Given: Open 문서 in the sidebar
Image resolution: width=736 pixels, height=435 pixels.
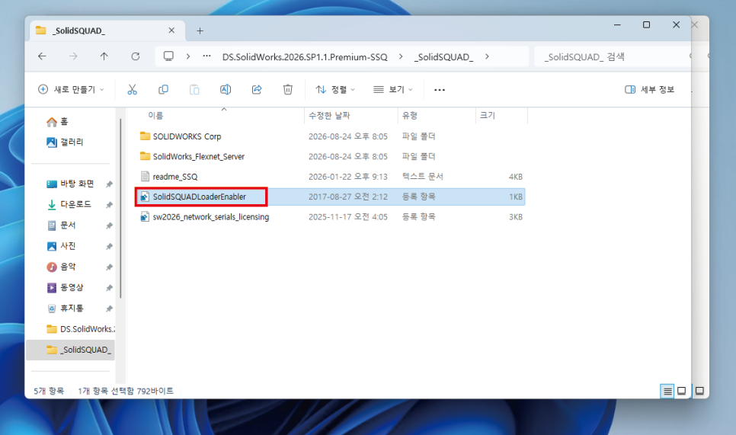Looking at the screenshot, I should point(61,225).
